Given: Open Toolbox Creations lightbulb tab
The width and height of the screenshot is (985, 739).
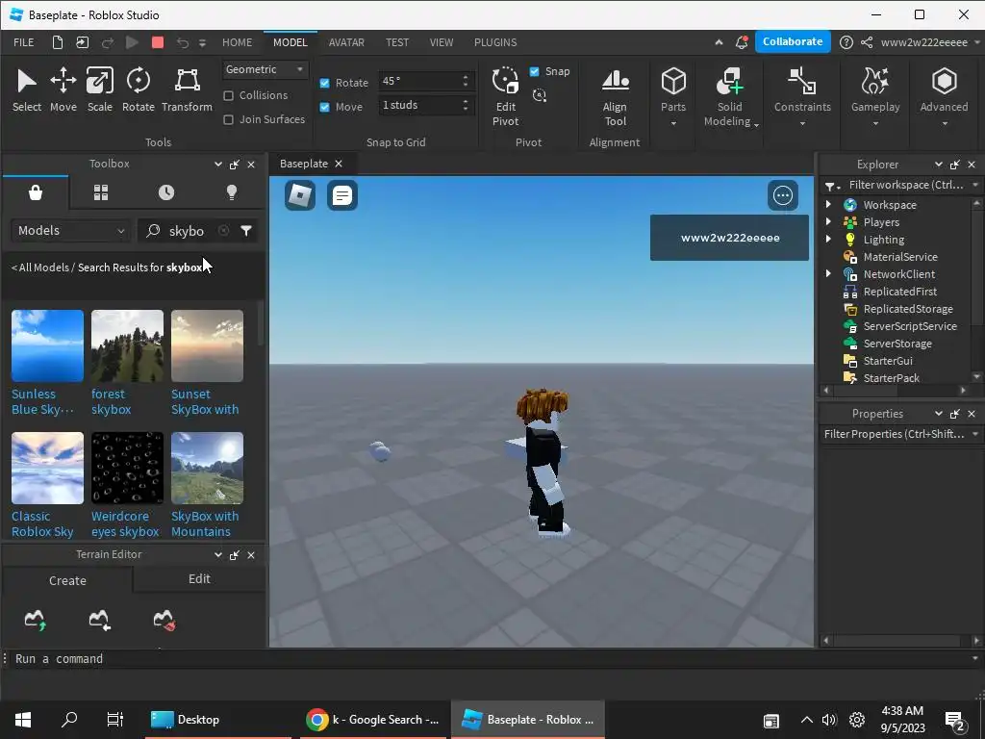Looking at the screenshot, I should click(232, 192).
